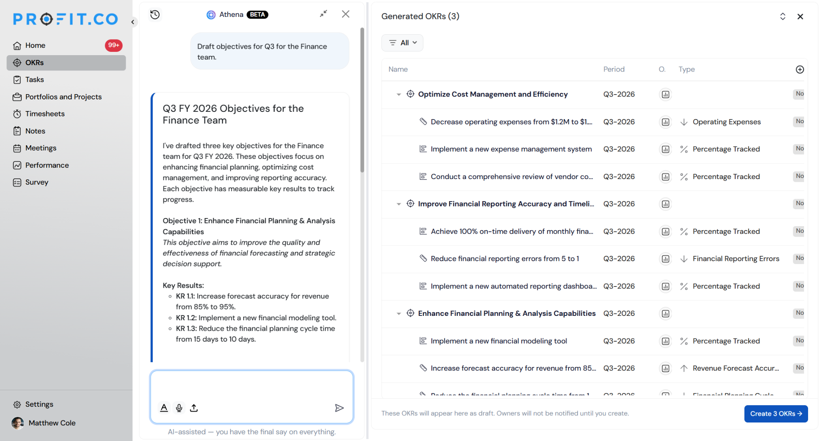Open Portfolios and Projects in the sidebar

click(x=66, y=97)
